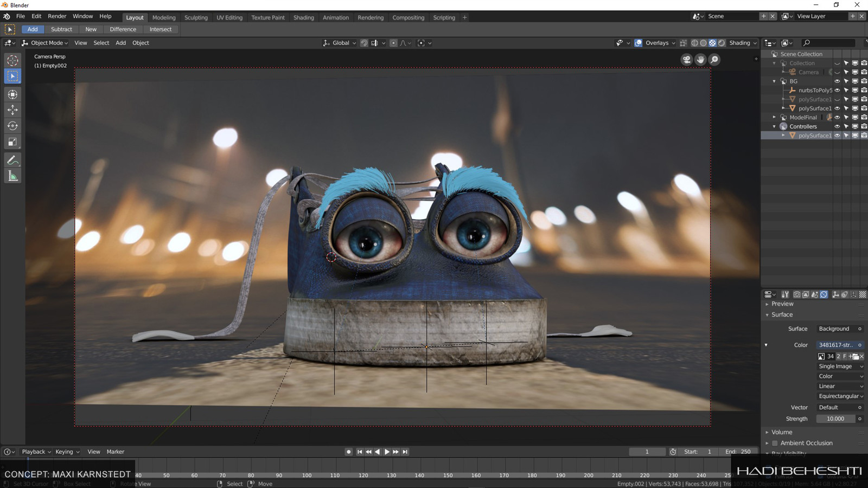Select the Cursor tool in the left toolbar

(x=12, y=61)
